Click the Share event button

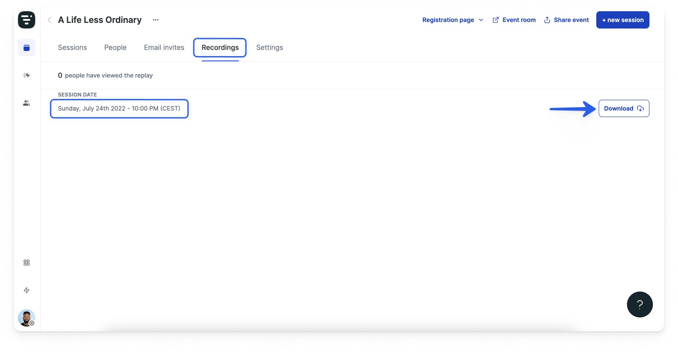point(566,20)
